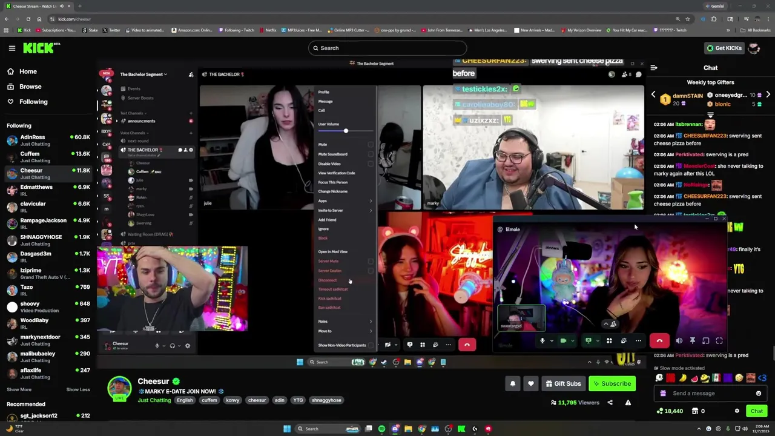Open emoji picker in message box
This screenshot has height=436, width=775.
coord(759,394)
